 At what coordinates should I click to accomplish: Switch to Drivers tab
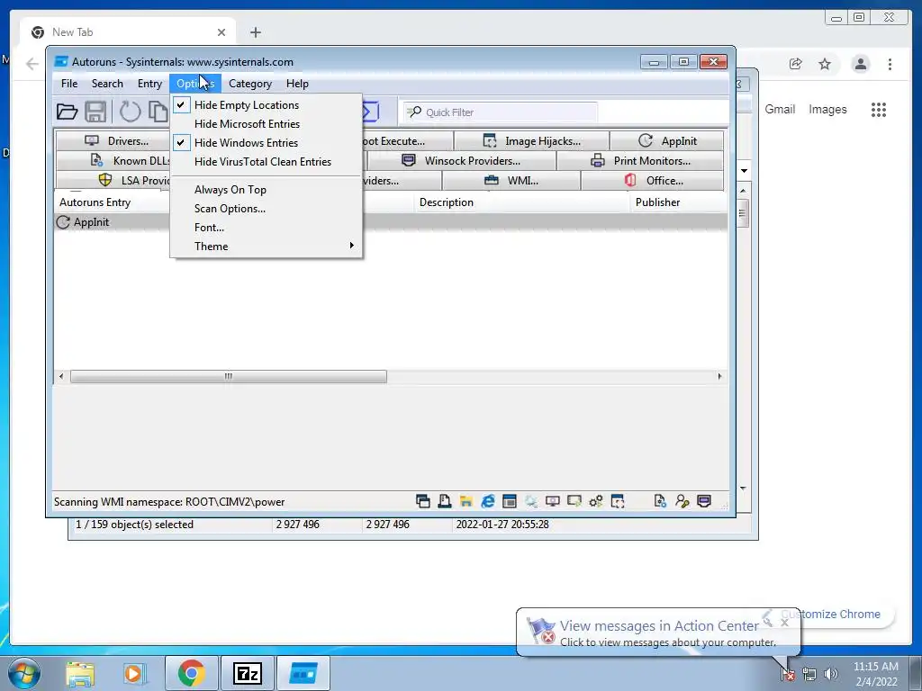click(x=115, y=141)
